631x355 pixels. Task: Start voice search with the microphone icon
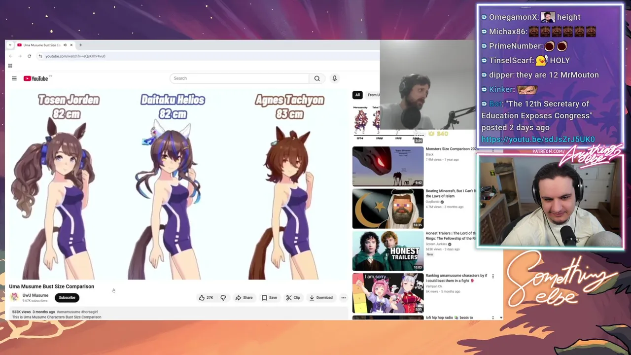(334, 78)
